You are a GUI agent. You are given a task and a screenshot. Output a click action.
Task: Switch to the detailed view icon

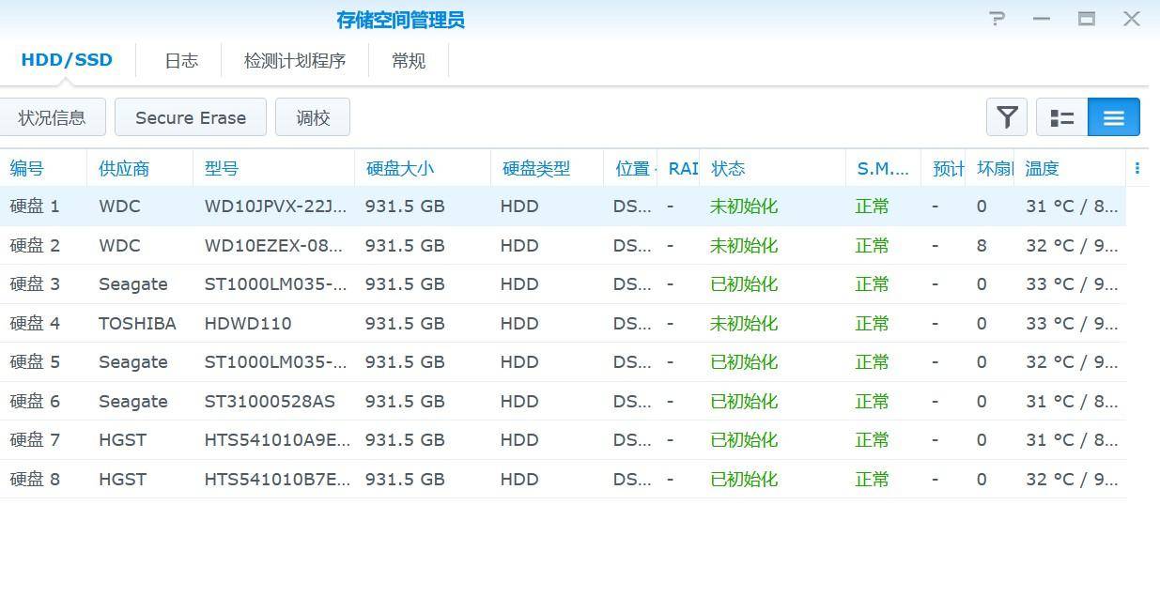tap(1061, 117)
